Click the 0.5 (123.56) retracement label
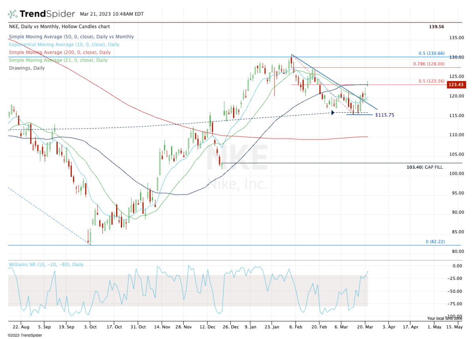Viewport: 474px width, 339px height. 432,81
